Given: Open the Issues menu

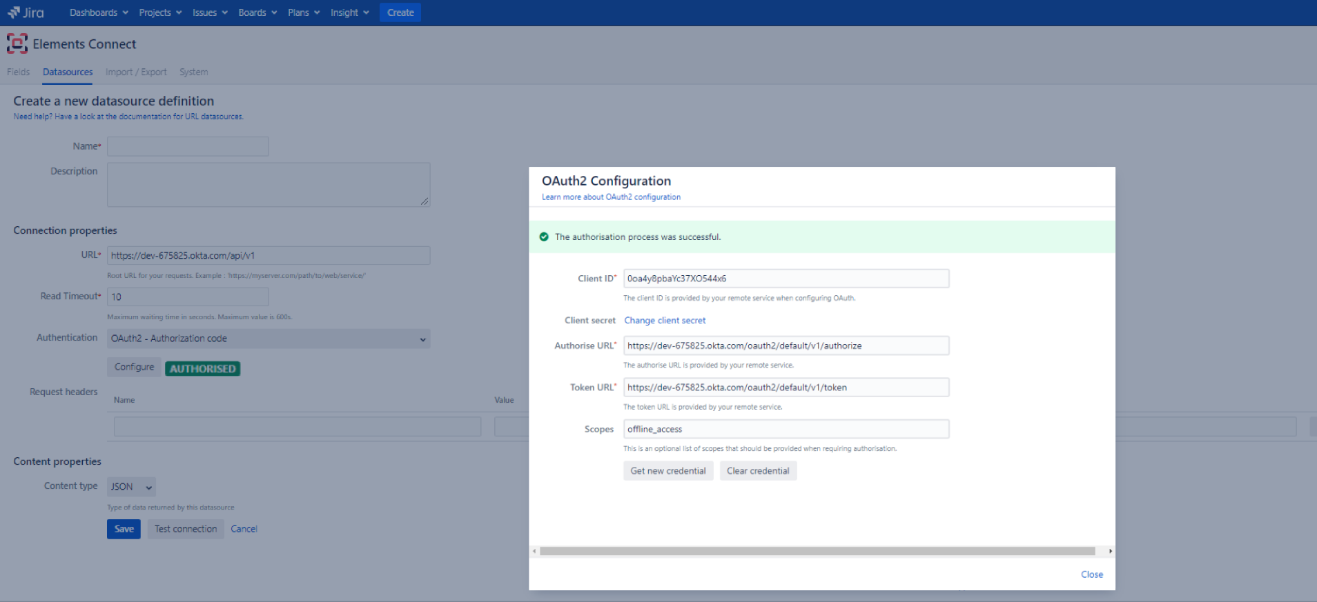Looking at the screenshot, I should click(x=210, y=12).
